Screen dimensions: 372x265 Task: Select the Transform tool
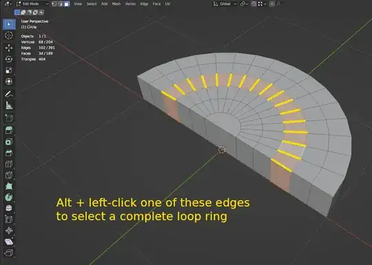[x=9, y=81]
